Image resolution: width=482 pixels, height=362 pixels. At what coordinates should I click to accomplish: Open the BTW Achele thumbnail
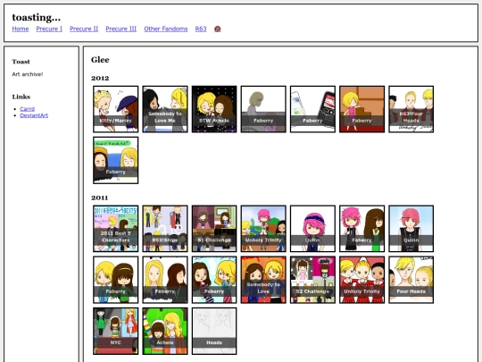point(214,109)
